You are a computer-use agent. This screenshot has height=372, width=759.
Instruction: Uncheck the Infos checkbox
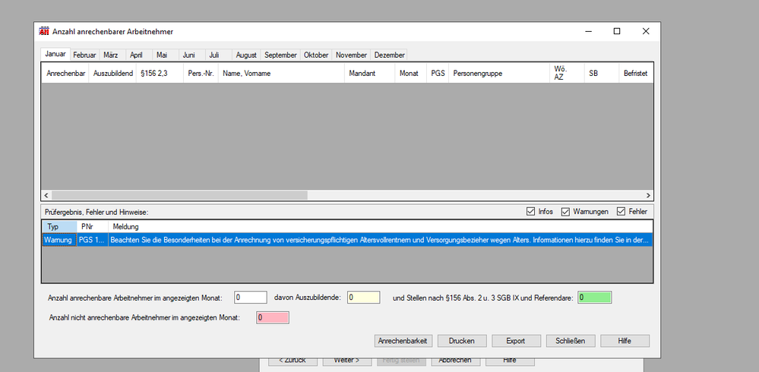(x=530, y=212)
